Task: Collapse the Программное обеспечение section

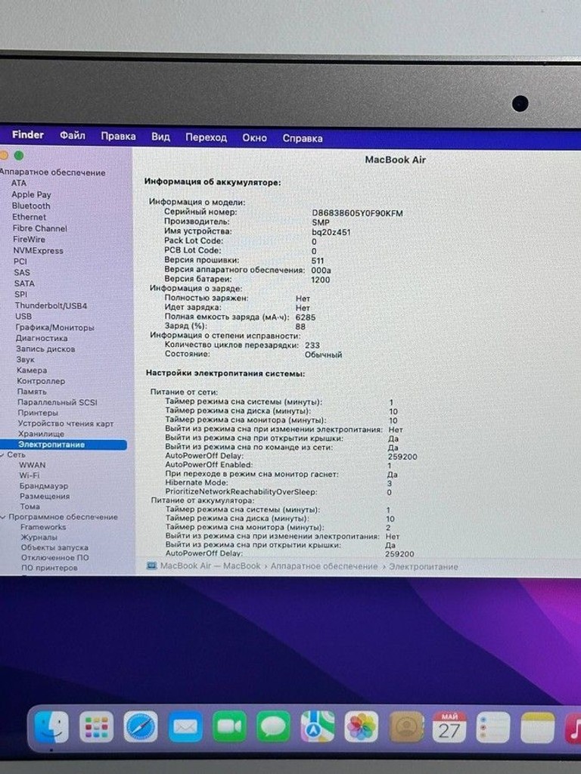Action: [x=4, y=517]
